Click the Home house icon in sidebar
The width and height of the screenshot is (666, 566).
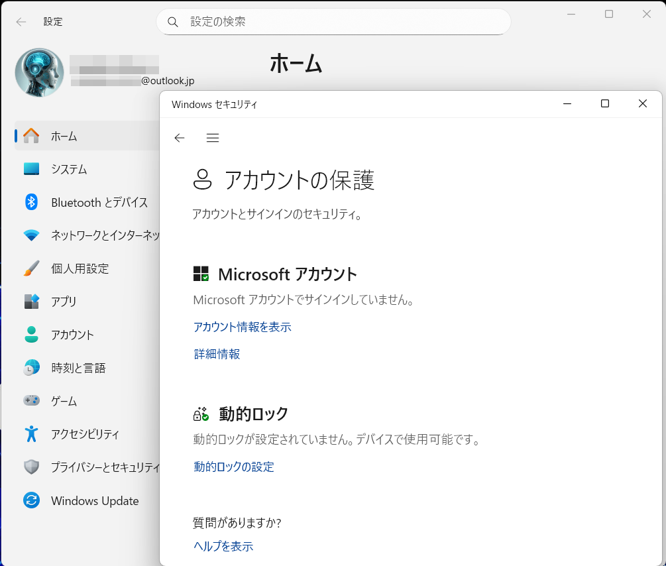[x=31, y=136]
